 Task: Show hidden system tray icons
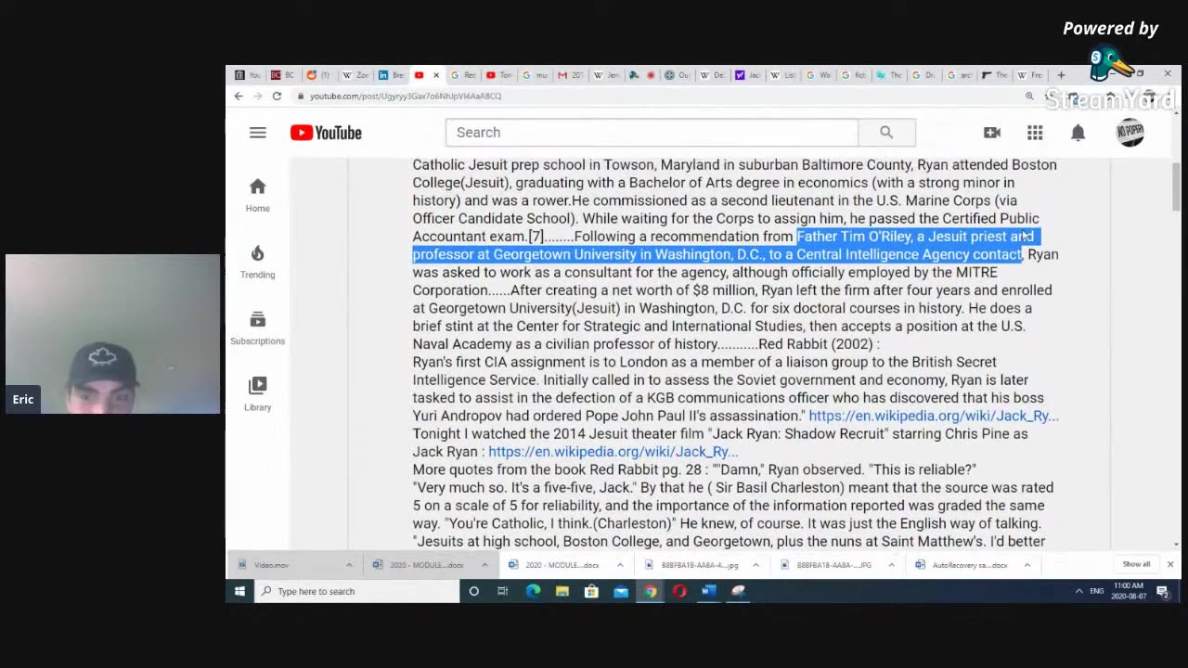coord(1078,591)
